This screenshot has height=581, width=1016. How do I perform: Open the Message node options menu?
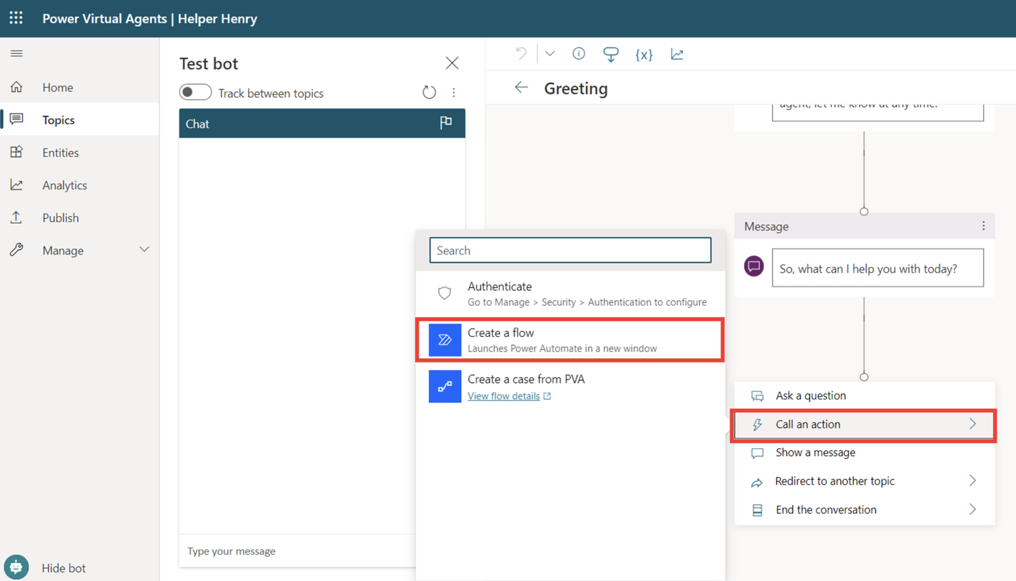tap(983, 226)
